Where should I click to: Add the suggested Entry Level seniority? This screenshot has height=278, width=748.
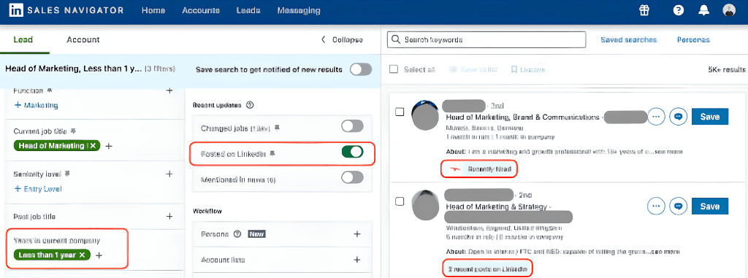[x=38, y=189]
